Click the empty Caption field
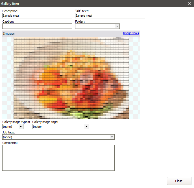 (x=37, y=26)
